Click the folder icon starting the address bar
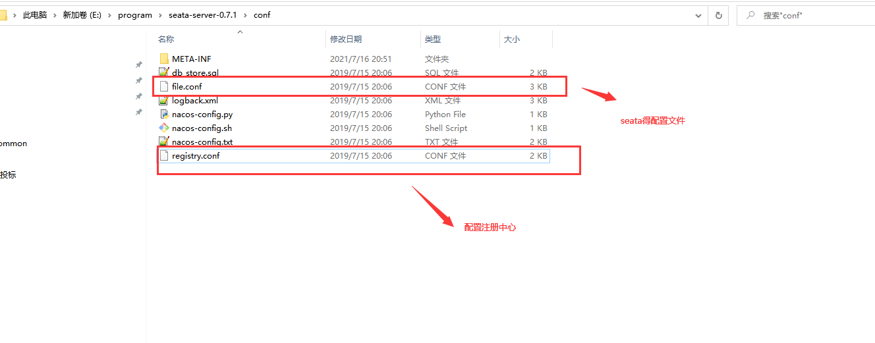Viewport: 875px width, 343px height. click(3, 15)
